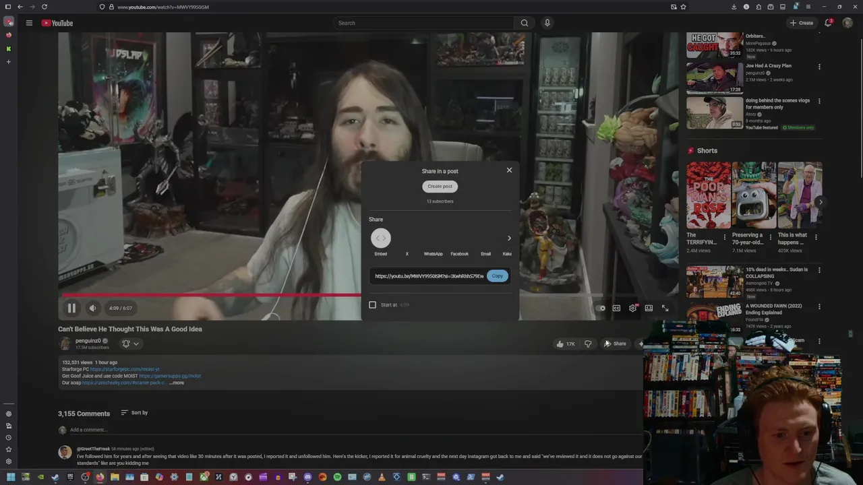Open File Explorer folder in taskbar
The width and height of the screenshot is (863, 485).
(115, 477)
